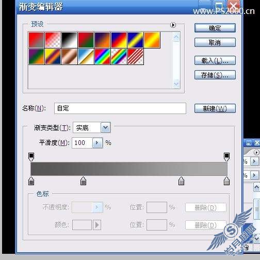Click the 平滑度 value field
260x260 pixels.
(x=82, y=143)
